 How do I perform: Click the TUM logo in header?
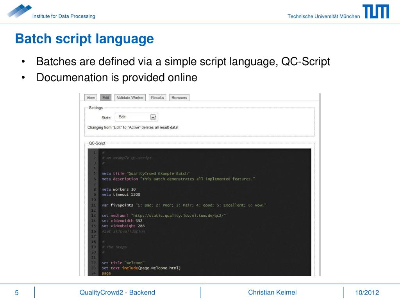coord(376,11)
